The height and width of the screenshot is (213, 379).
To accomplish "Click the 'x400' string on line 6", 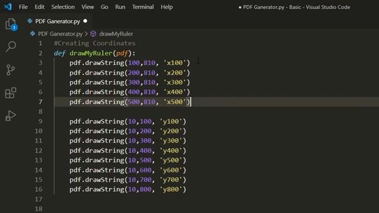I will (175, 92).
